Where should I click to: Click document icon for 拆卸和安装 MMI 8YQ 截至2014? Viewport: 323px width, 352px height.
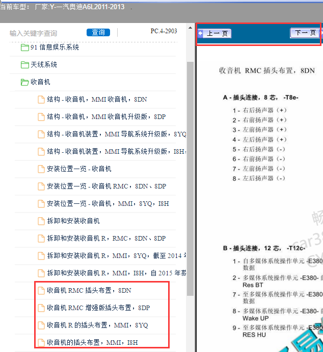tap(41, 256)
